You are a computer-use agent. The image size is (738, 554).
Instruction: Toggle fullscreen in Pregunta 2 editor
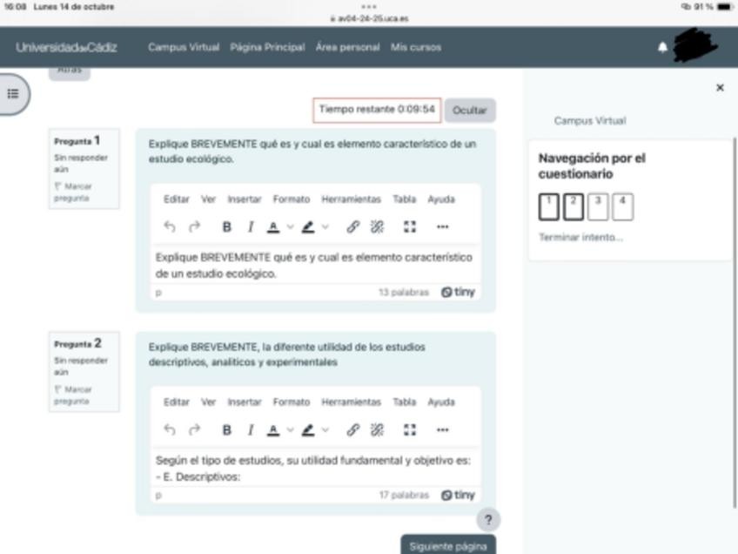click(x=410, y=429)
